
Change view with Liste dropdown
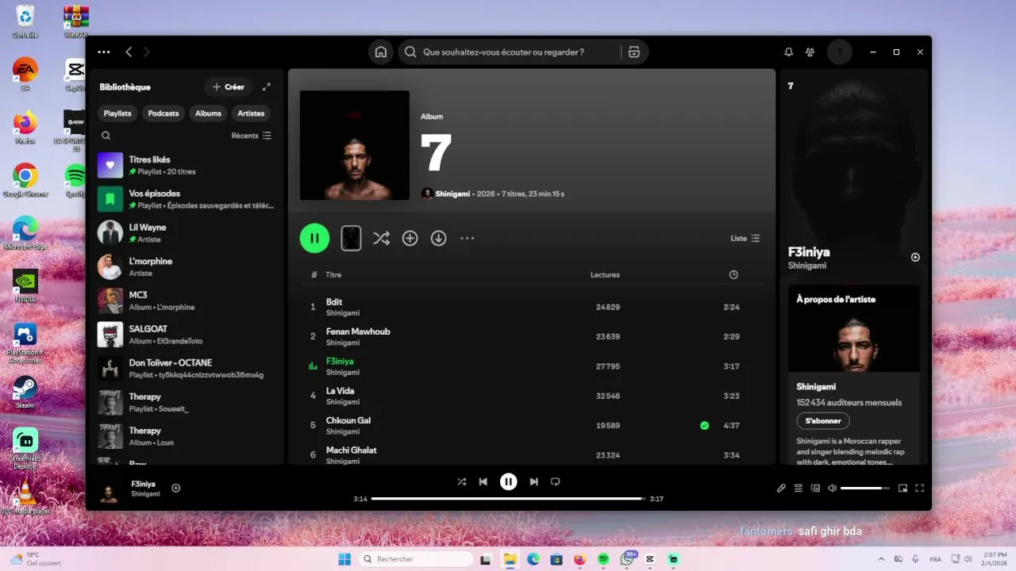745,238
